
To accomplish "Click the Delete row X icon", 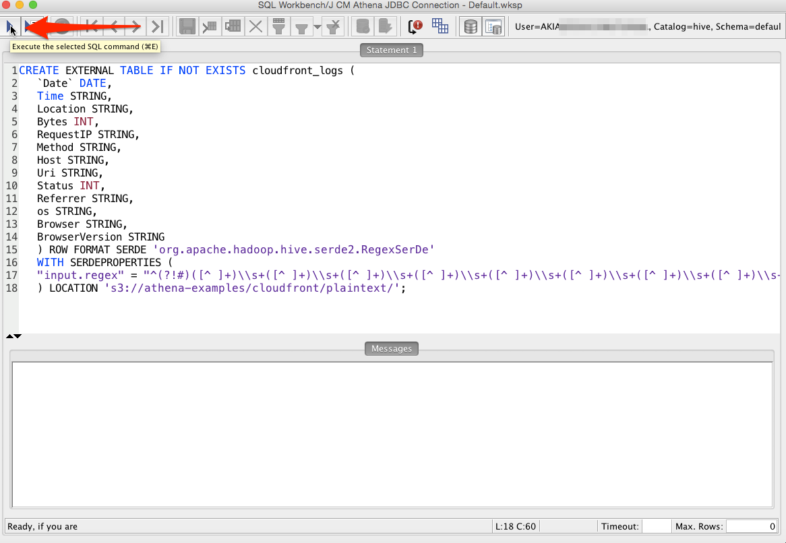I will coord(255,26).
